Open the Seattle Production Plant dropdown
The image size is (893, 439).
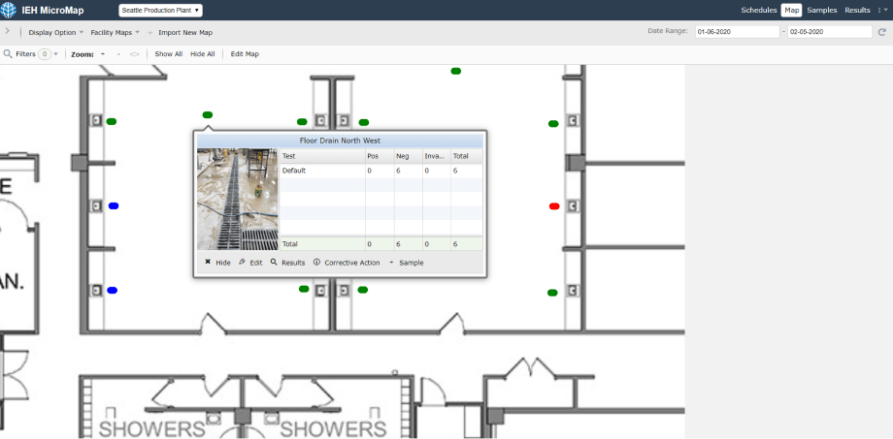pyautogui.click(x=160, y=10)
